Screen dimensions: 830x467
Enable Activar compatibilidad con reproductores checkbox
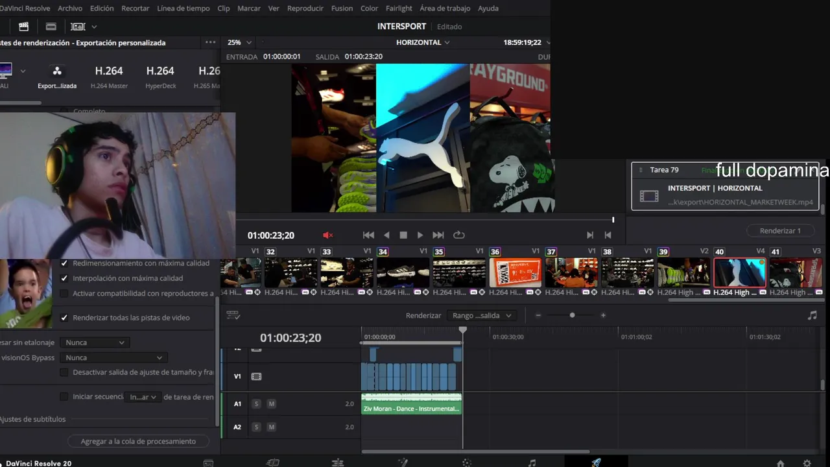64,293
